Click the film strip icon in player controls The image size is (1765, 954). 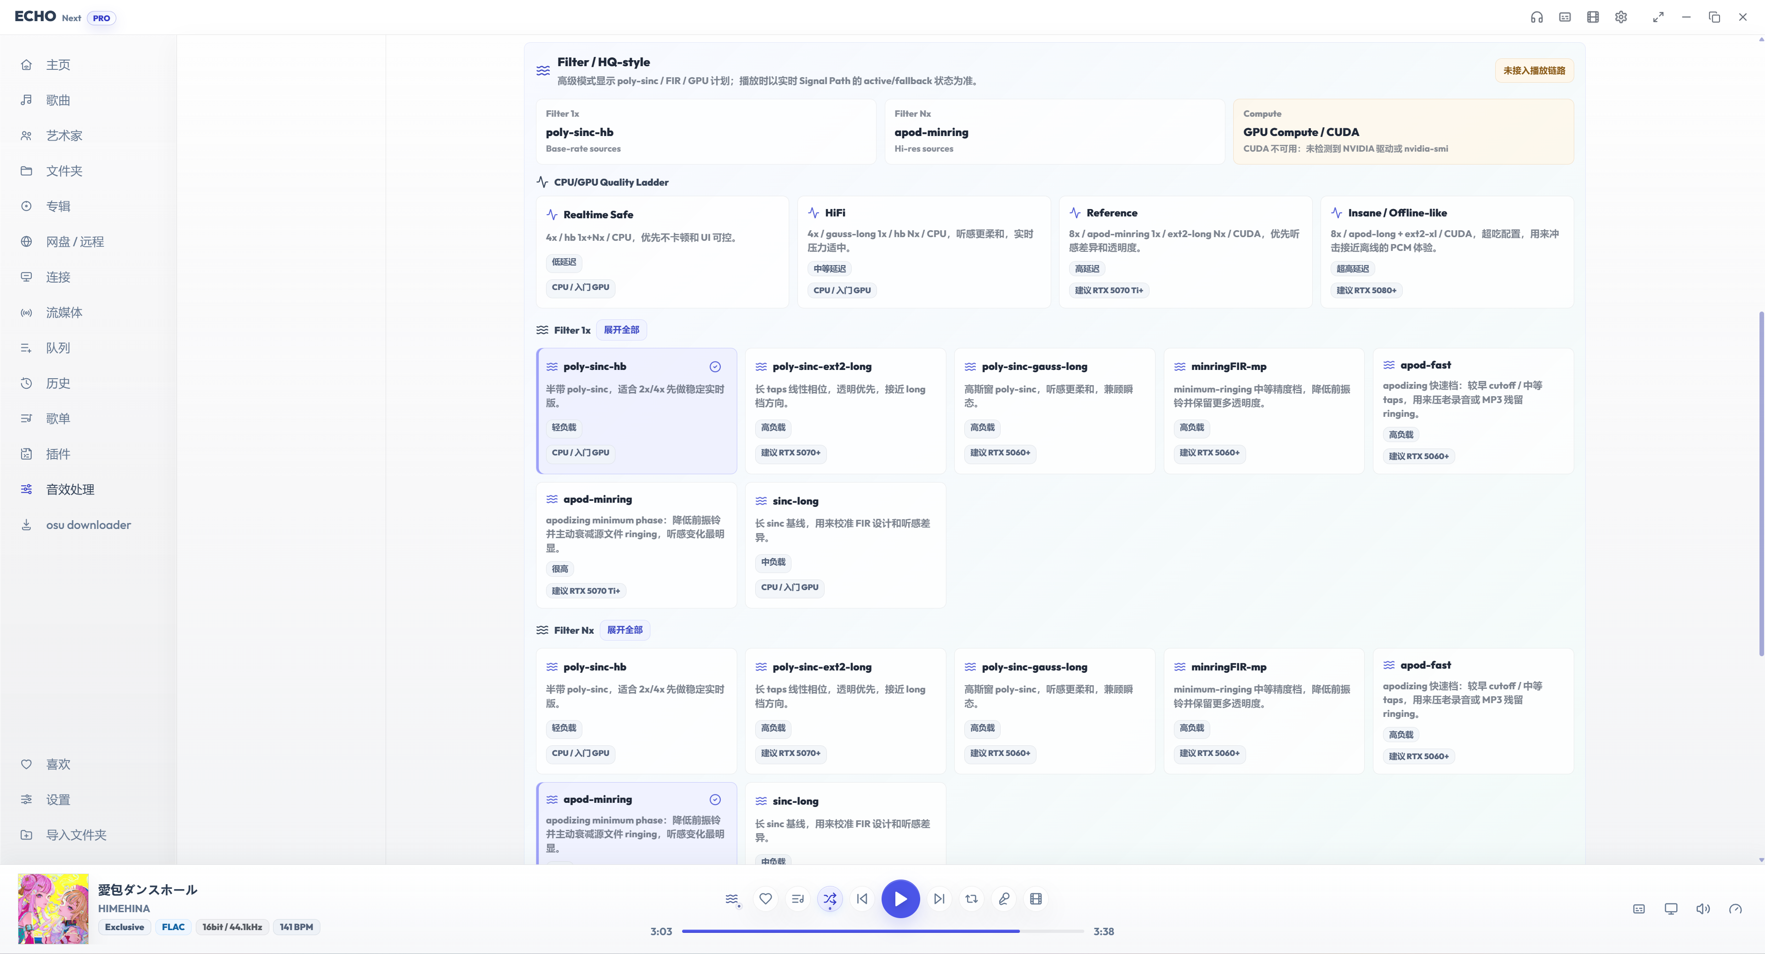point(1036,898)
